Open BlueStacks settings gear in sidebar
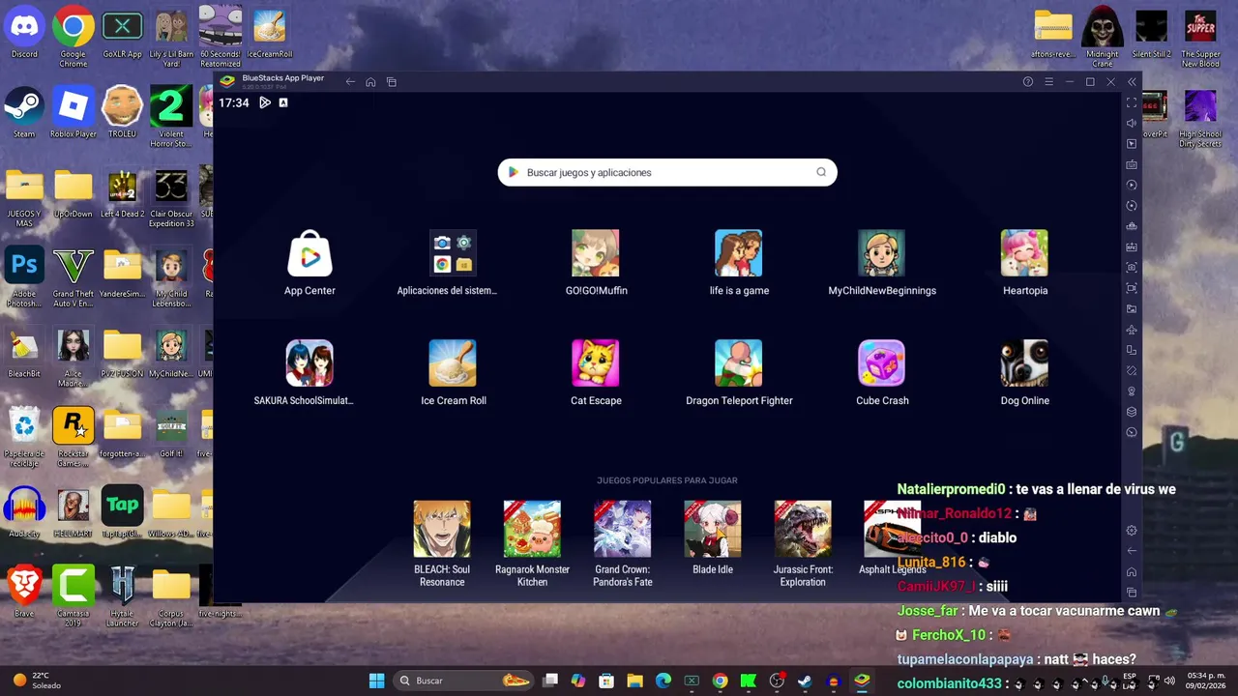 1132,531
